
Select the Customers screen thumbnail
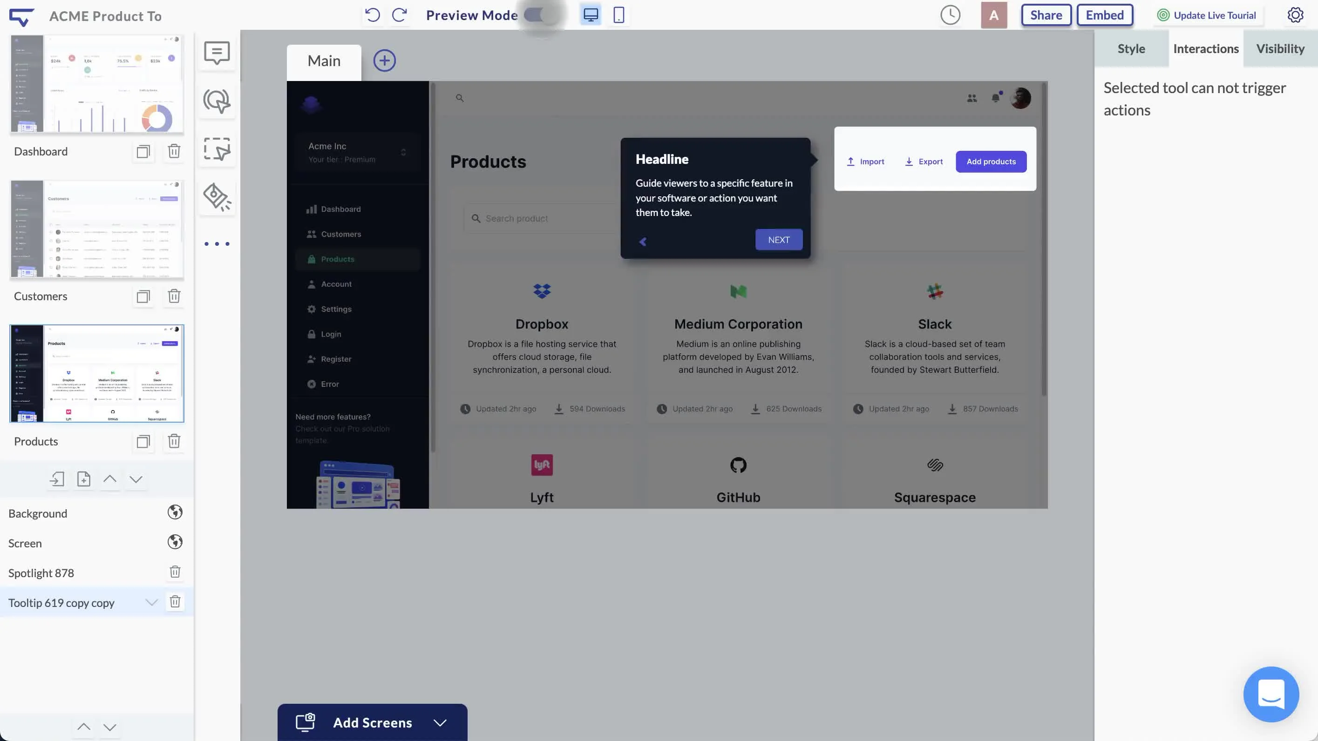[x=97, y=229]
